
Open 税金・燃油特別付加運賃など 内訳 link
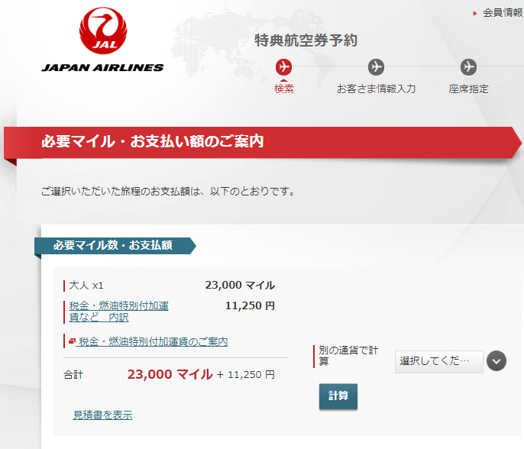tap(118, 311)
